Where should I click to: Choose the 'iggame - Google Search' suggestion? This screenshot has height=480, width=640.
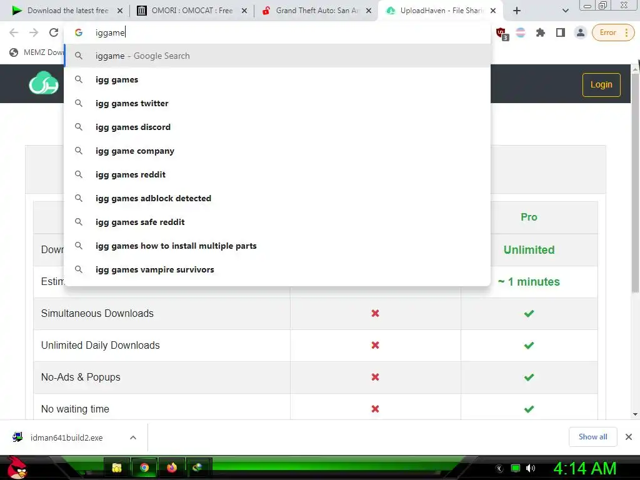(x=277, y=56)
